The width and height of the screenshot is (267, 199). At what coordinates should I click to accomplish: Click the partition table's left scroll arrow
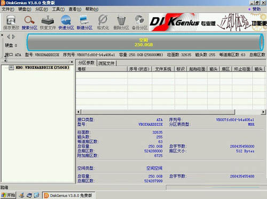(x=78, y=112)
